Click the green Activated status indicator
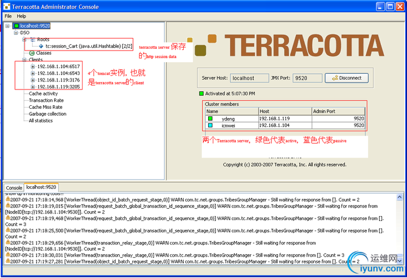This screenshot has width=407, height=278. 201,94
